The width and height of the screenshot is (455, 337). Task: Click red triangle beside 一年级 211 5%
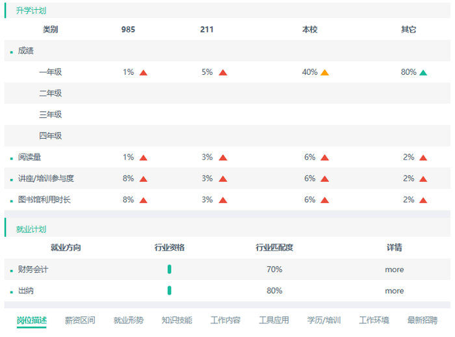pos(223,73)
